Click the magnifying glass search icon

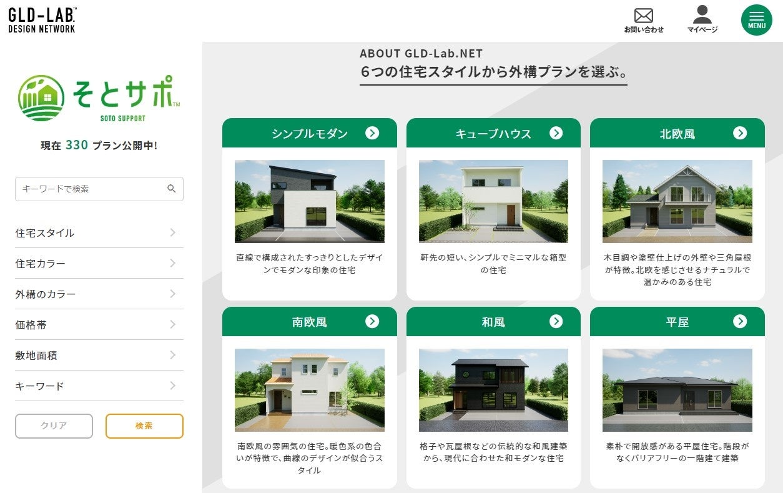(x=171, y=189)
